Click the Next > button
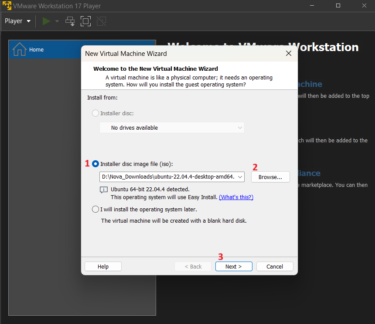 234,266
